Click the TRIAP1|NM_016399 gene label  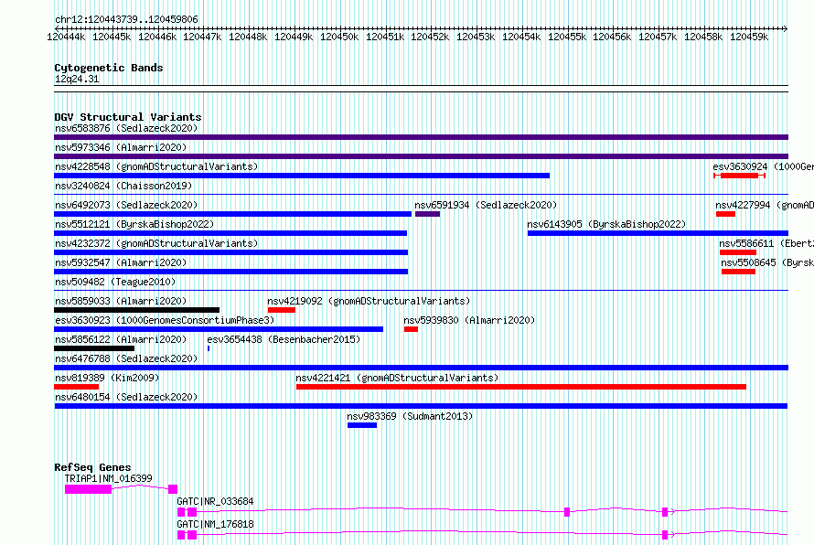tap(109, 478)
